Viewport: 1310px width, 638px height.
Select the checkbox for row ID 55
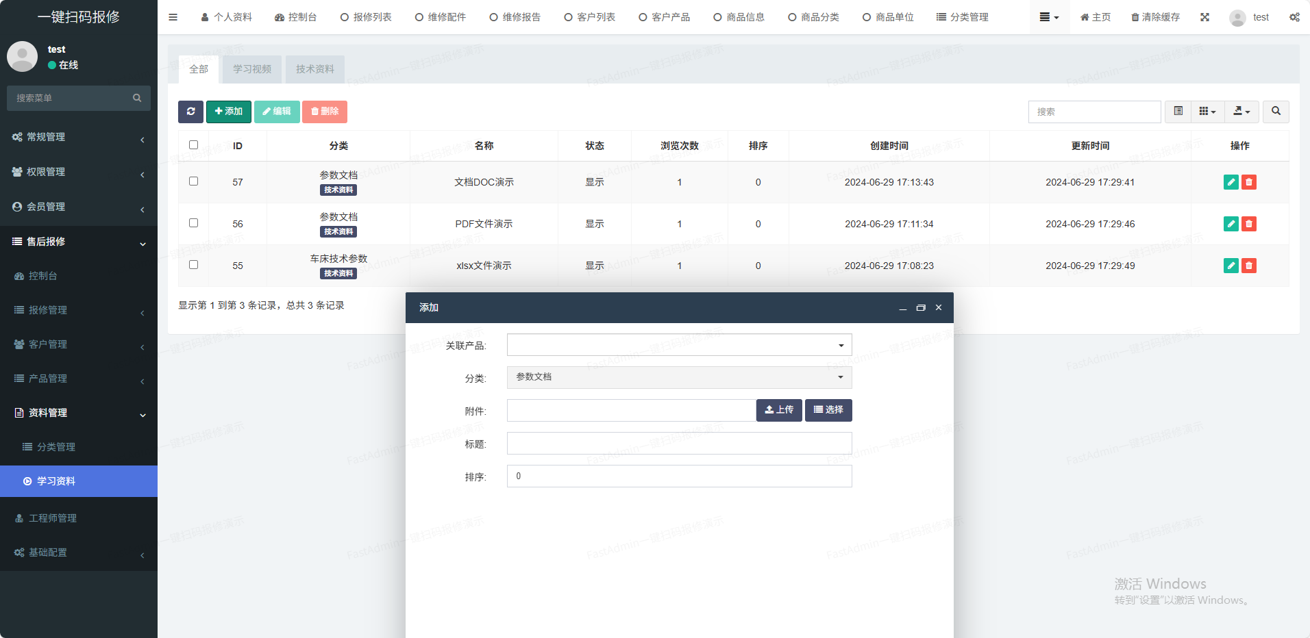(x=193, y=265)
